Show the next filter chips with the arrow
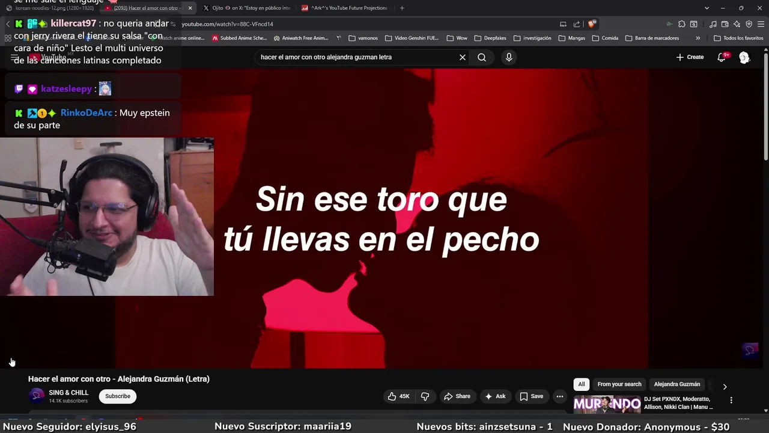Viewport: 769px width, 433px height. pos(725,387)
